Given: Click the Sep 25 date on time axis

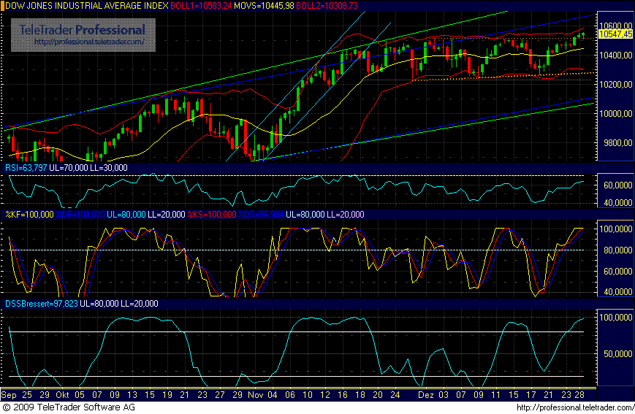Looking at the screenshot, I should point(18,393).
